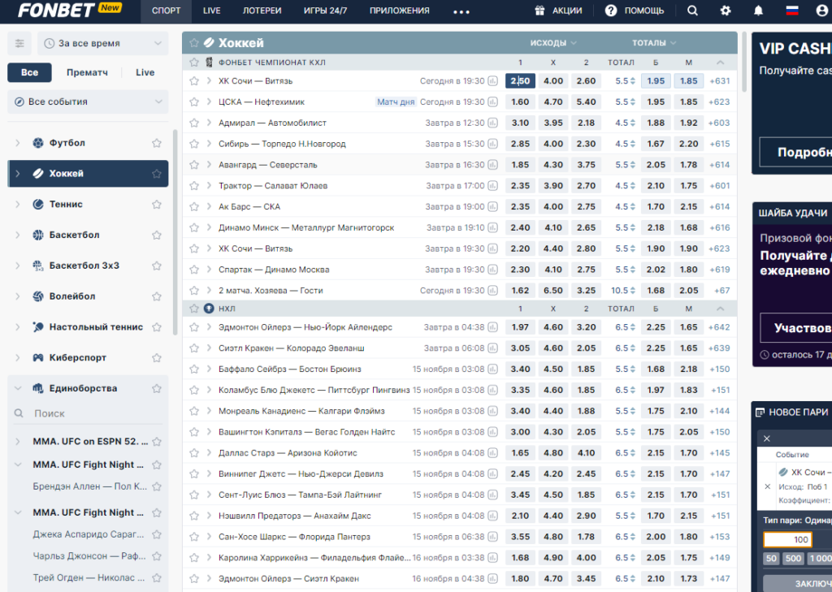Screen dimensions: 832x592
Task: Open the За все время period dropdown
Action: click(103, 44)
